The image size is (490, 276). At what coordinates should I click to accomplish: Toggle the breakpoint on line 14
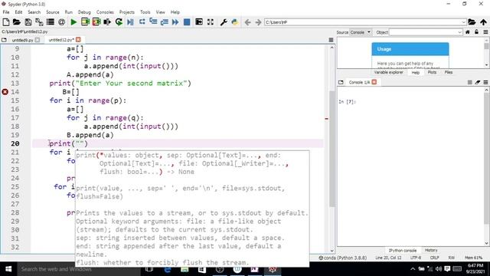[5, 92]
